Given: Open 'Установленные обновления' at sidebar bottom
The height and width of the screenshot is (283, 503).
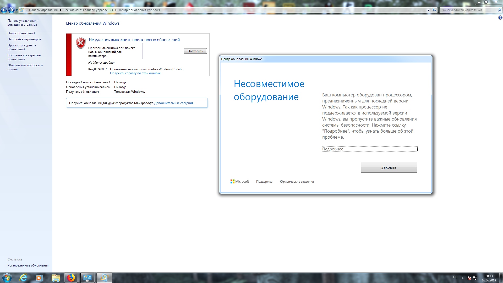Looking at the screenshot, I should click(28, 265).
